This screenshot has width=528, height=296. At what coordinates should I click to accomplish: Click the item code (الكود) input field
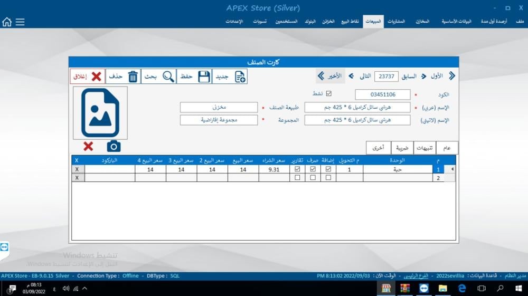point(382,94)
